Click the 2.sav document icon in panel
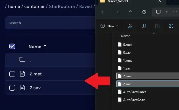The width and height of the screenshot is (179, 110). coord(22,87)
